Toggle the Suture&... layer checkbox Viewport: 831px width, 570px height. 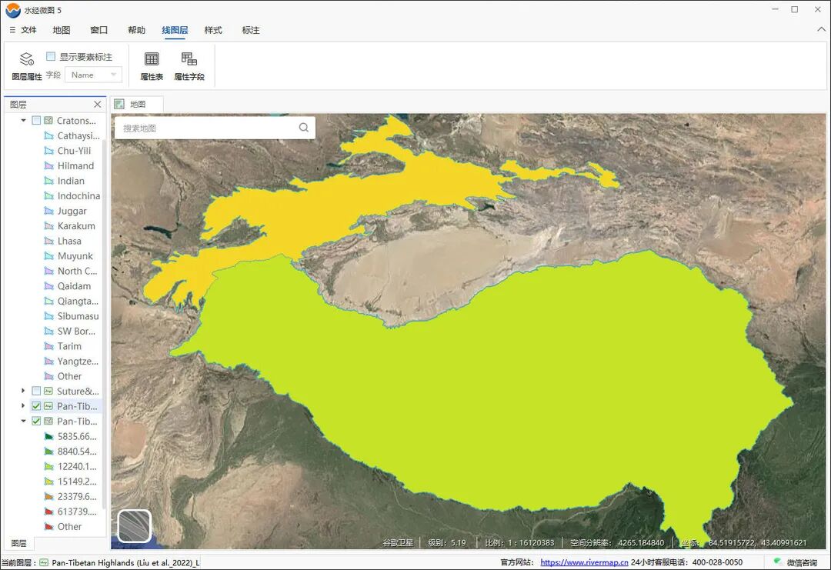tap(36, 391)
